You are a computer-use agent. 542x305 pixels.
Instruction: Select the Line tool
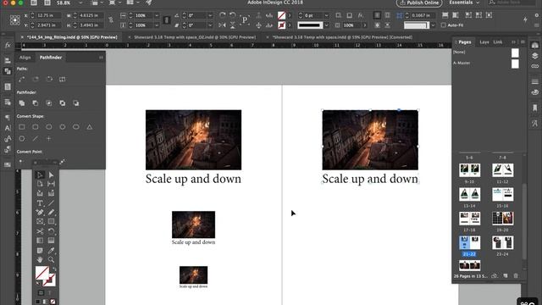tap(51, 203)
